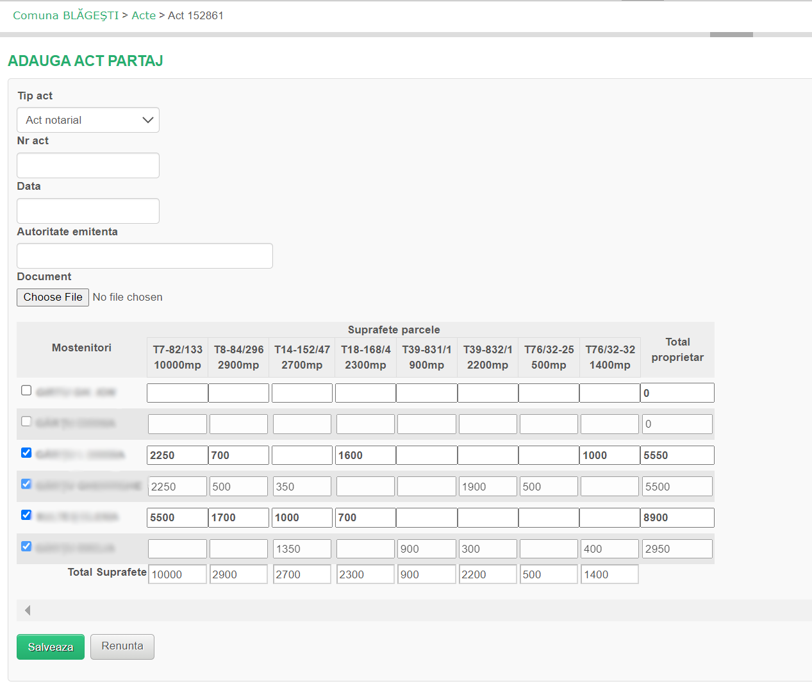Uncheck the heir row totaling 2950

(x=26, y=546)
